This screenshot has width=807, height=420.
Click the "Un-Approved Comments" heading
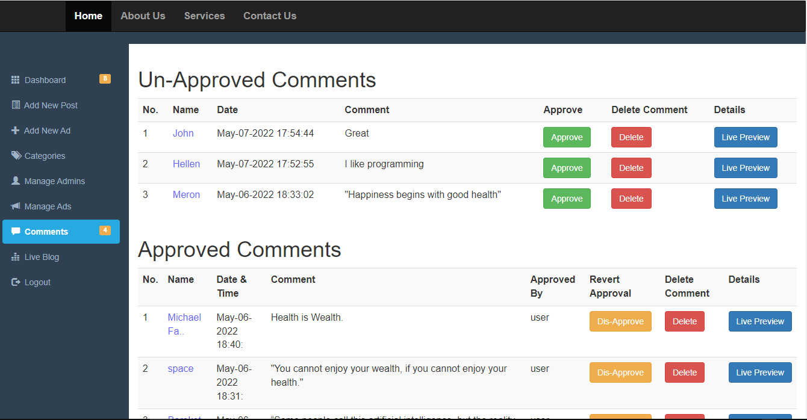257,80
